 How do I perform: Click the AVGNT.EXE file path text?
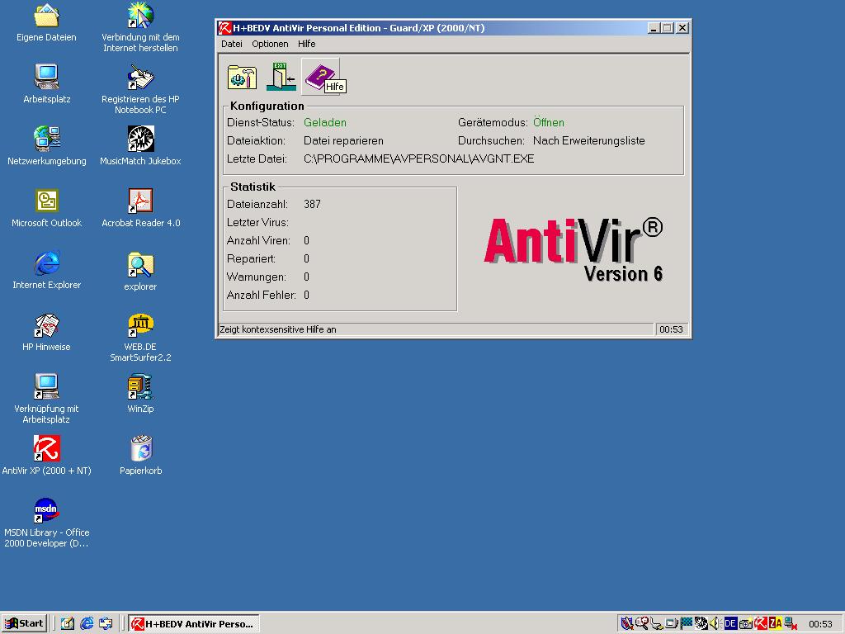click(x=418, y=159)
